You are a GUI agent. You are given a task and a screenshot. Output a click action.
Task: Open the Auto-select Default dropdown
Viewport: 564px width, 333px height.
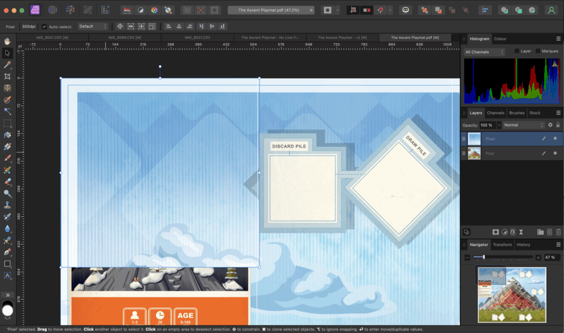click(x=93, y=26)
